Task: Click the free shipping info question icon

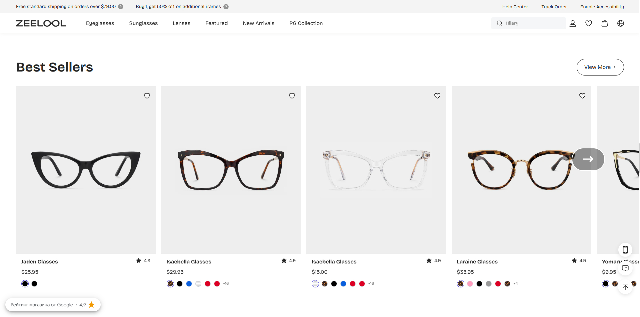Action: pyautogui.click(x=121, y=7)
